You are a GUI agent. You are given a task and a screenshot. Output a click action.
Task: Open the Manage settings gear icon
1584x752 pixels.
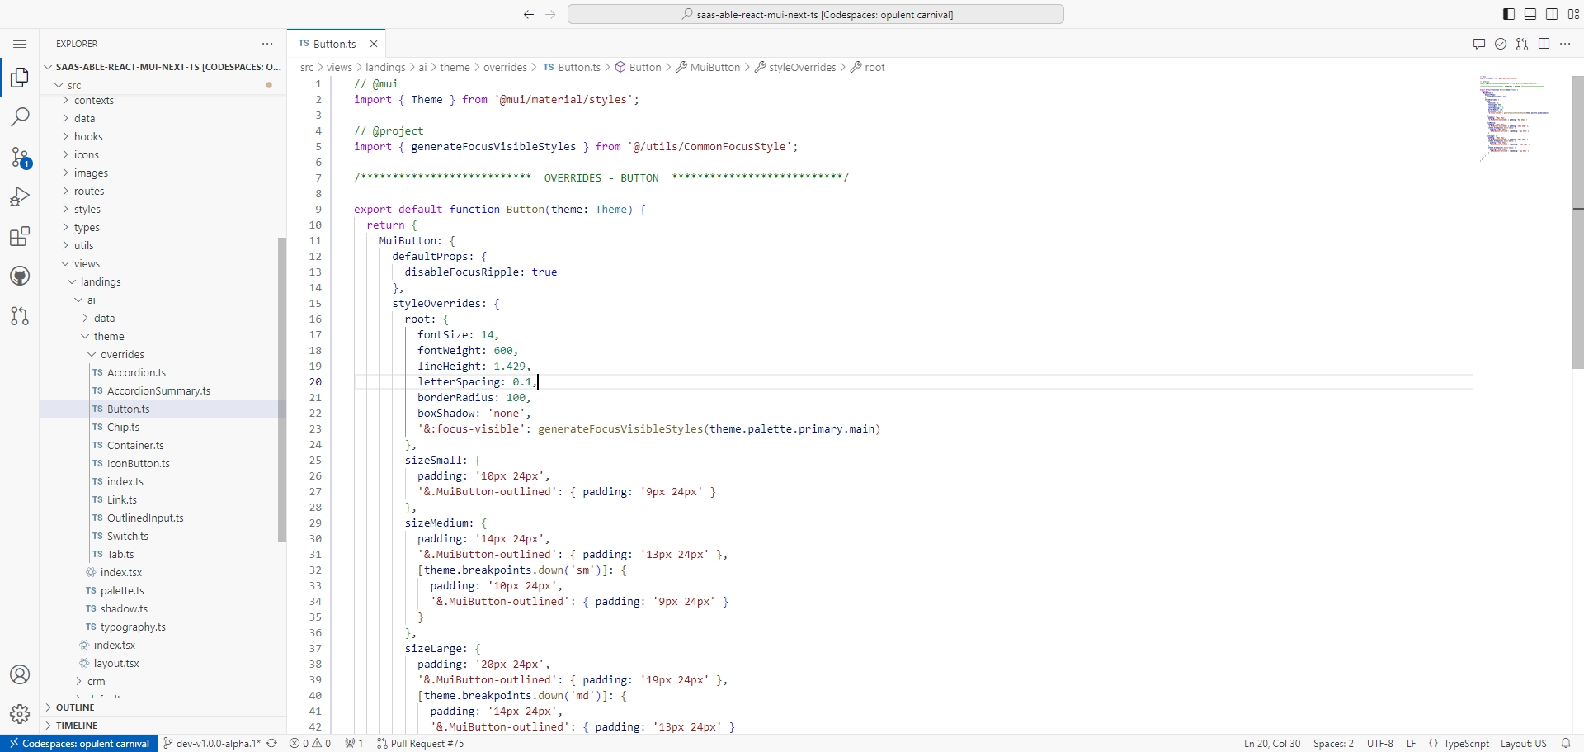coord(20,713)
